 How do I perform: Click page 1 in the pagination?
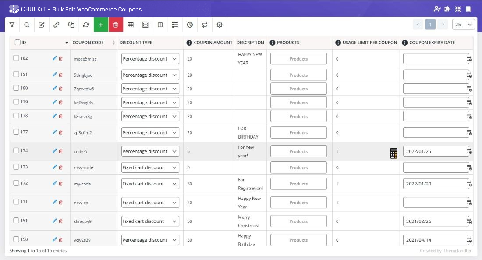pos(430,25)
